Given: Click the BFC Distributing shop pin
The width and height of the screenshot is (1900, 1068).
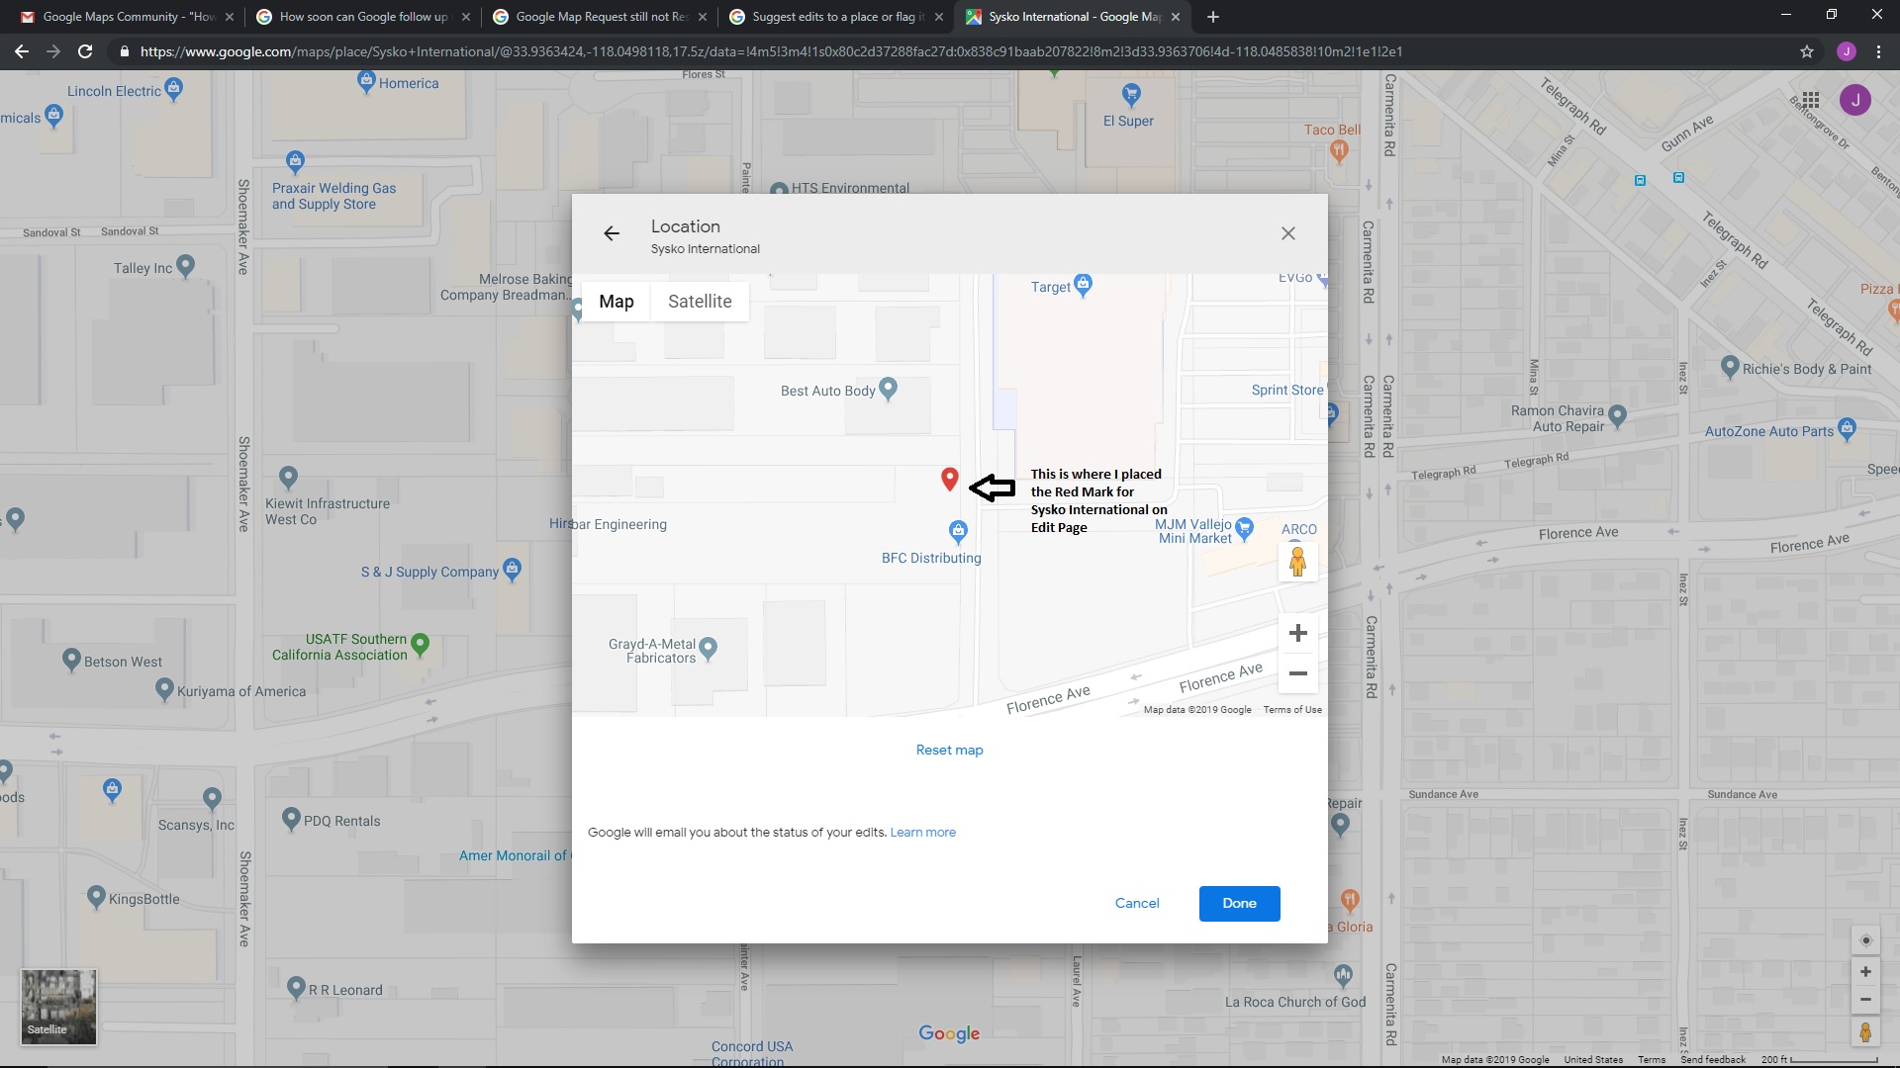Looking at the screenshot, I should pos(958,532).
